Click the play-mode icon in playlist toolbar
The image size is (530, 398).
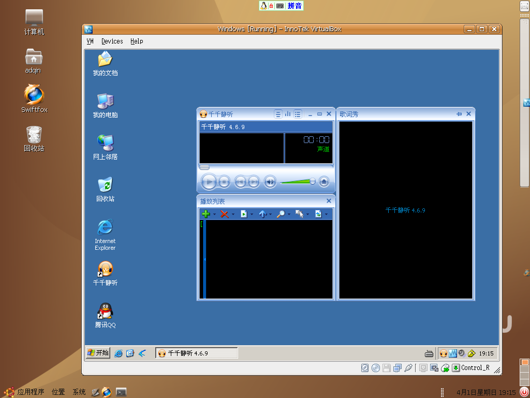[x=318, y=214]
